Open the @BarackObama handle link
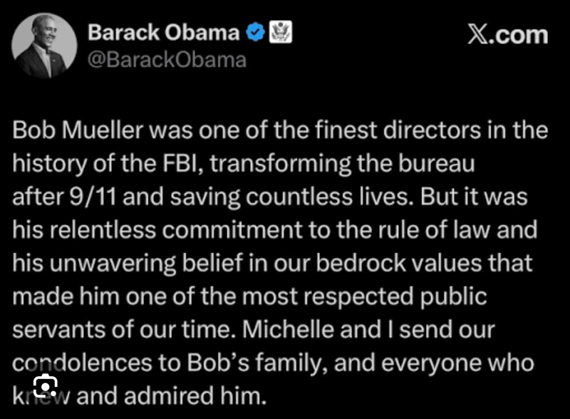The image size is (570, 419). (x=166, y=60)
